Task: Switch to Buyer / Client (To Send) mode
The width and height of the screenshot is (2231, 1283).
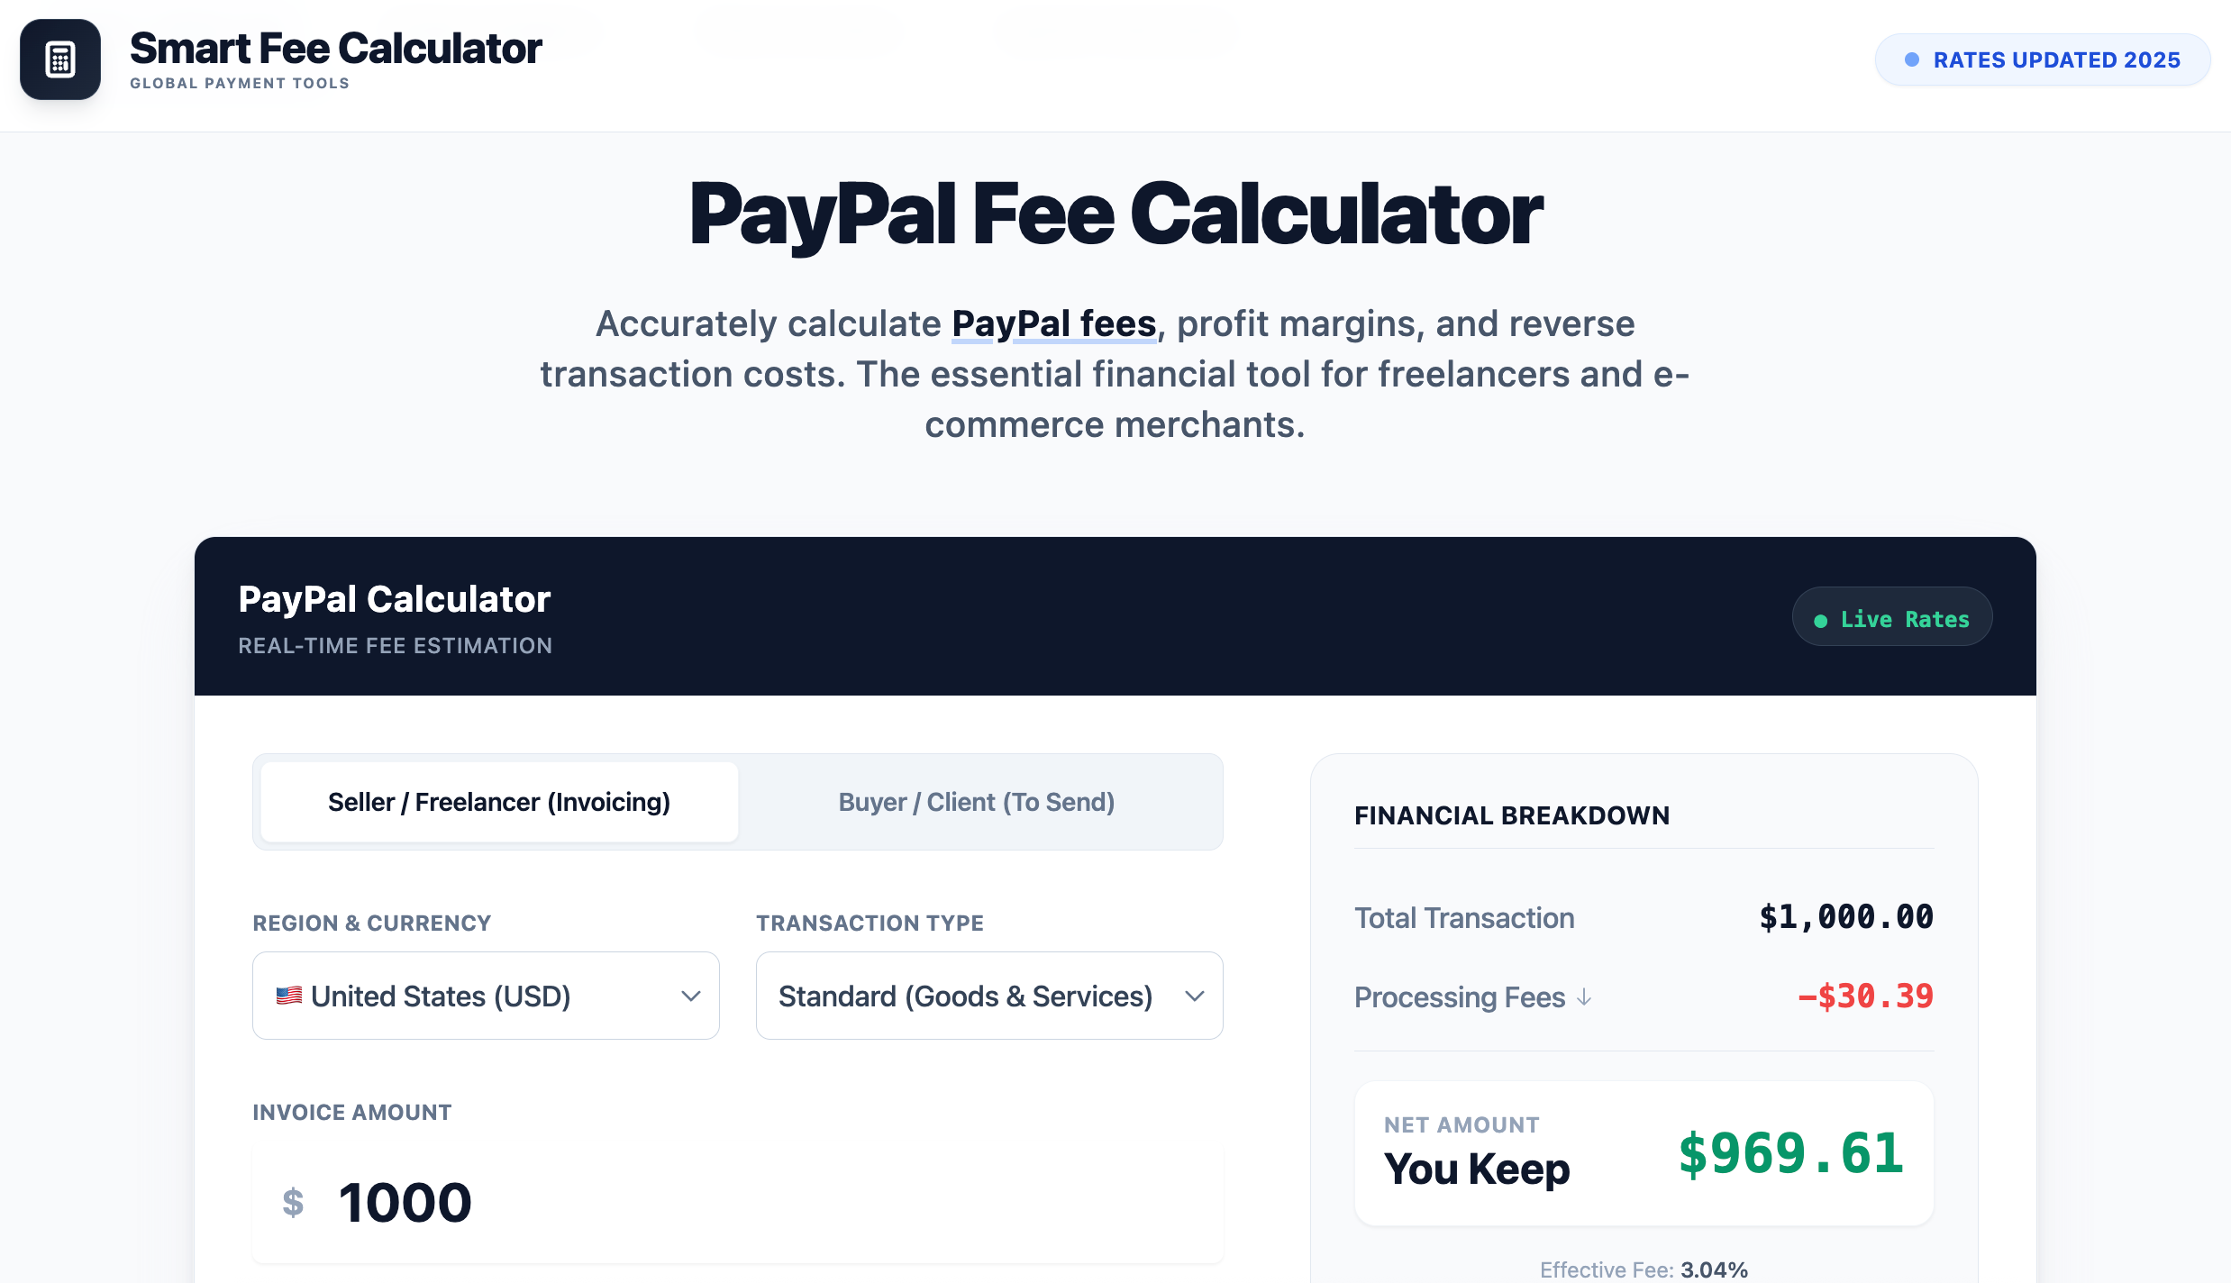Action: point(976,802)
